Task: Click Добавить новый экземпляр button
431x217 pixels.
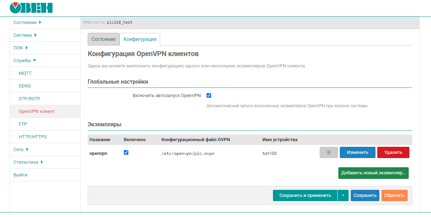Action: (373, 173)
